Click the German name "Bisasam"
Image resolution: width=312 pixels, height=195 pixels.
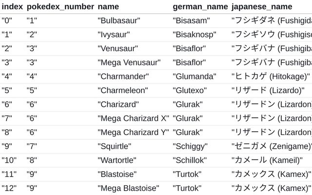pos(191,20)
